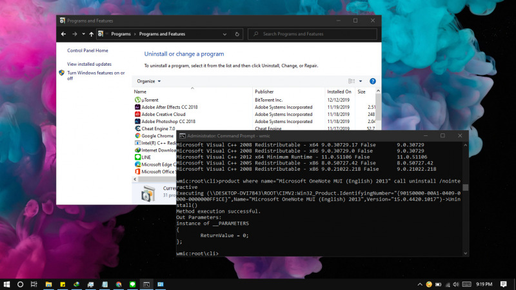Open Chrome from the taskbar
This screenshot has height=290, width=516.
pos(119,284)
